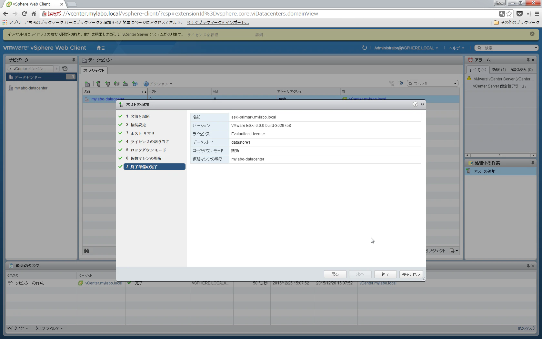542x339 pixels.
Task: Select the オブジェクト tab
Action: click(x=94, y=70)
